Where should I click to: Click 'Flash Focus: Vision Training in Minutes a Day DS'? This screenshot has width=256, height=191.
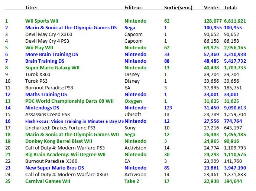[74, 121]
